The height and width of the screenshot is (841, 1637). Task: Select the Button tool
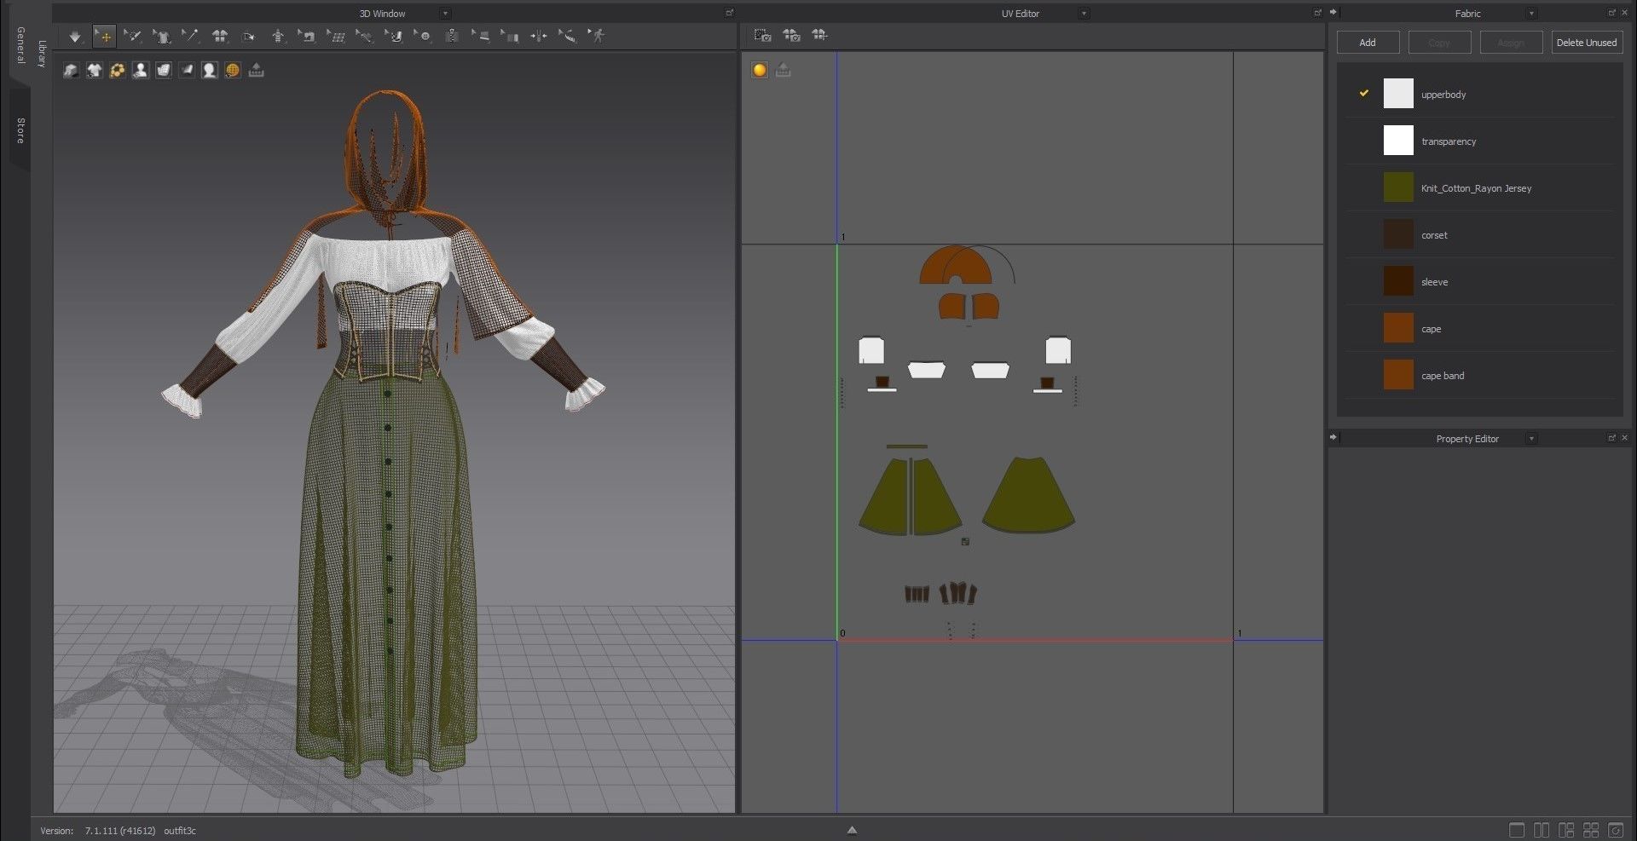[x=423, y=36]
